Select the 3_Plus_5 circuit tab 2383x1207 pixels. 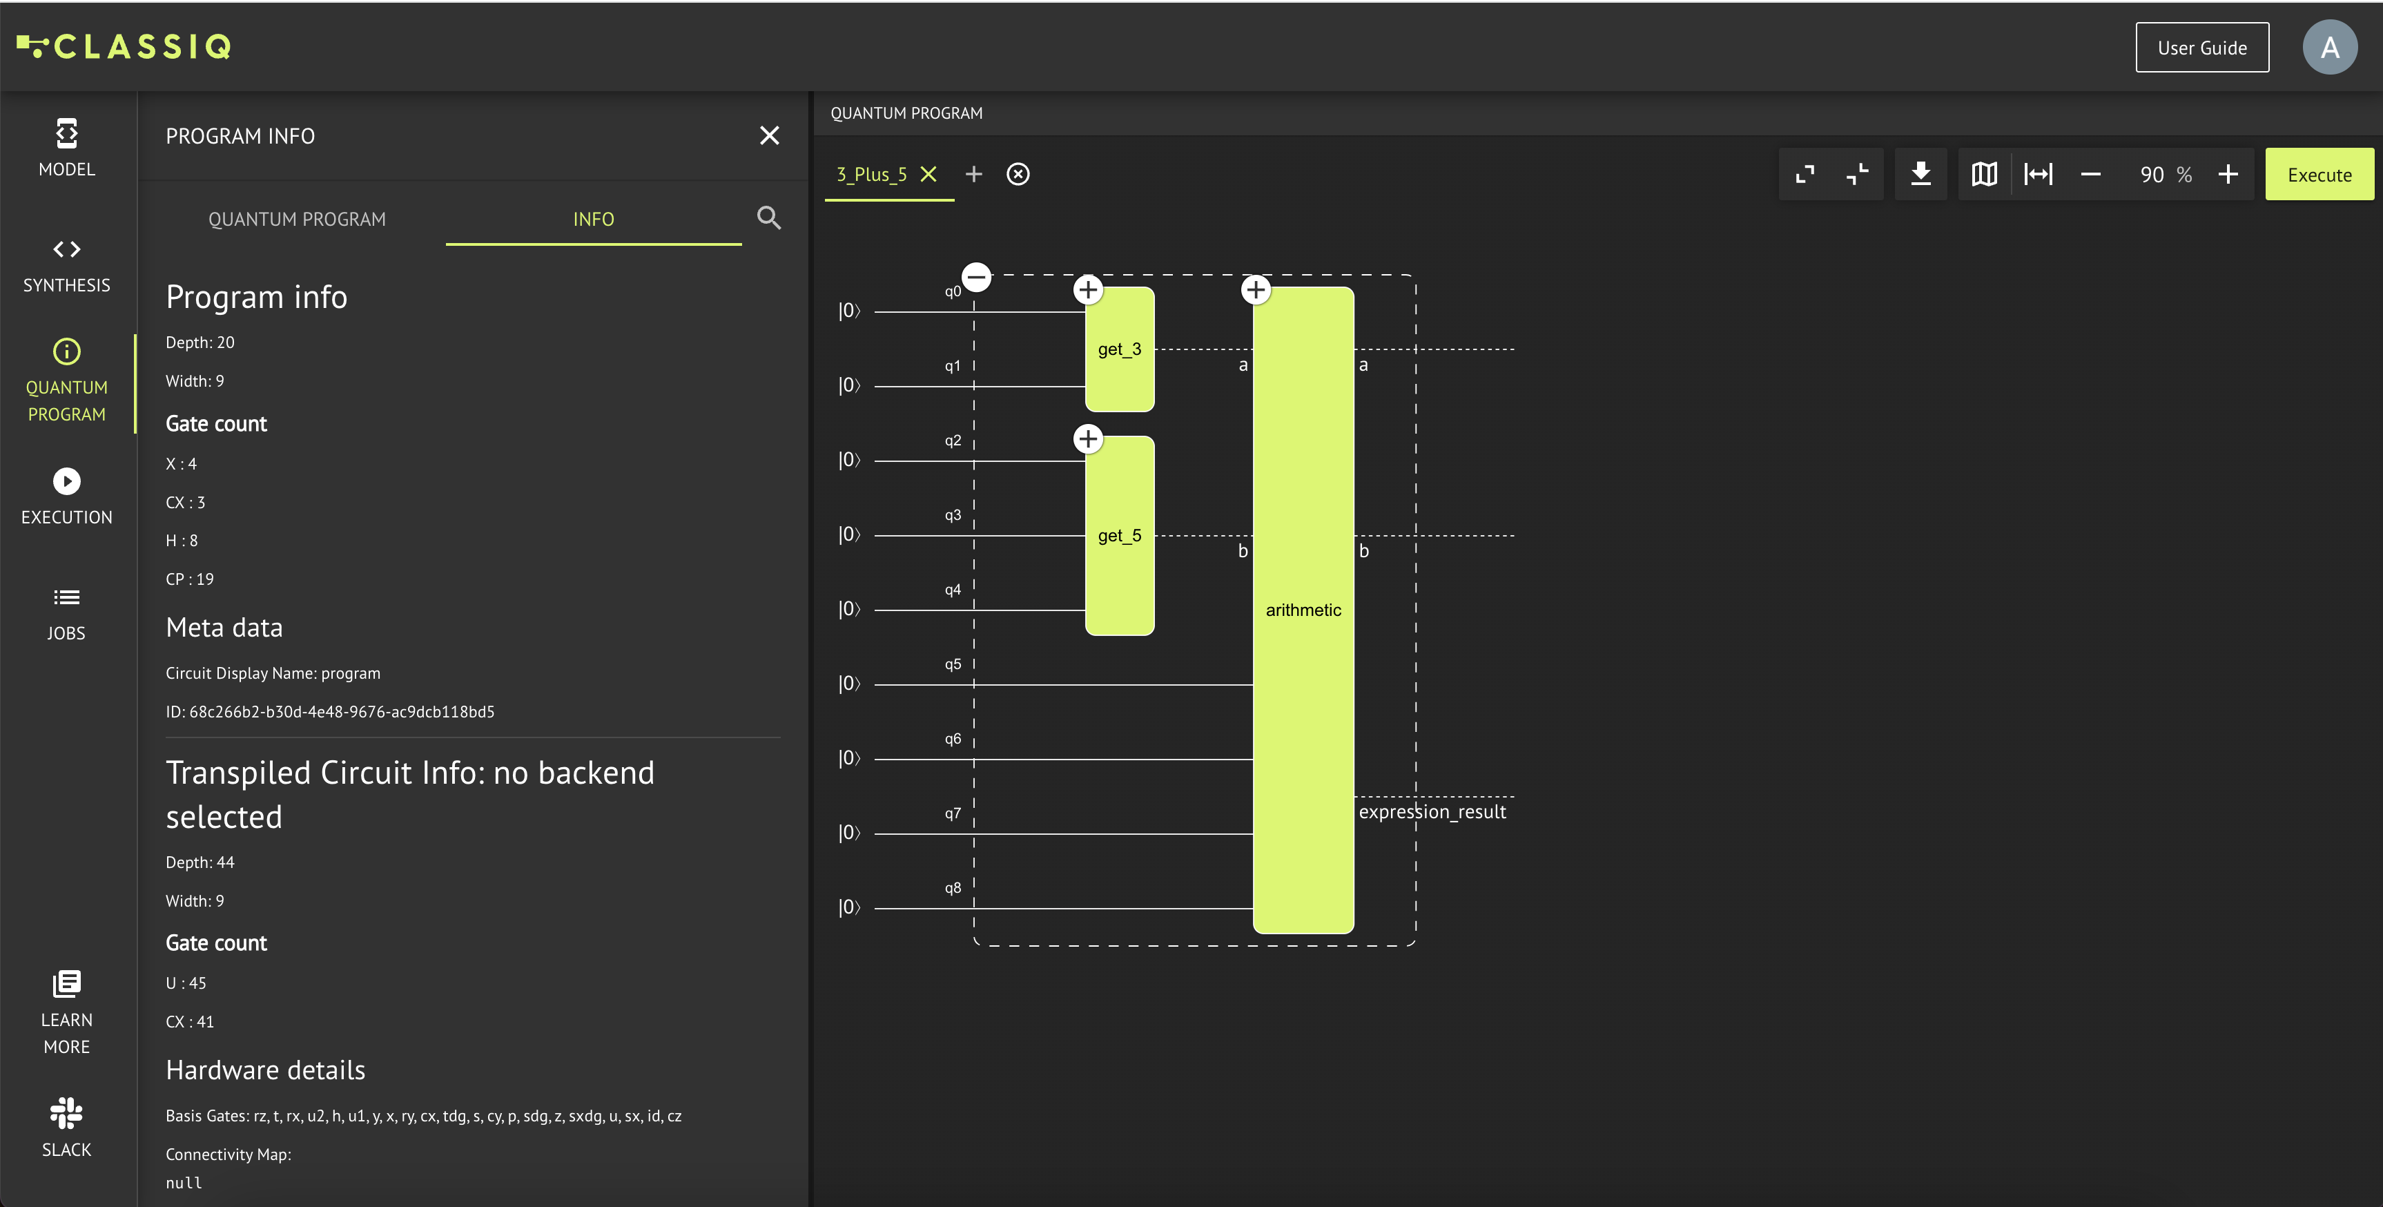pos(871,174)
